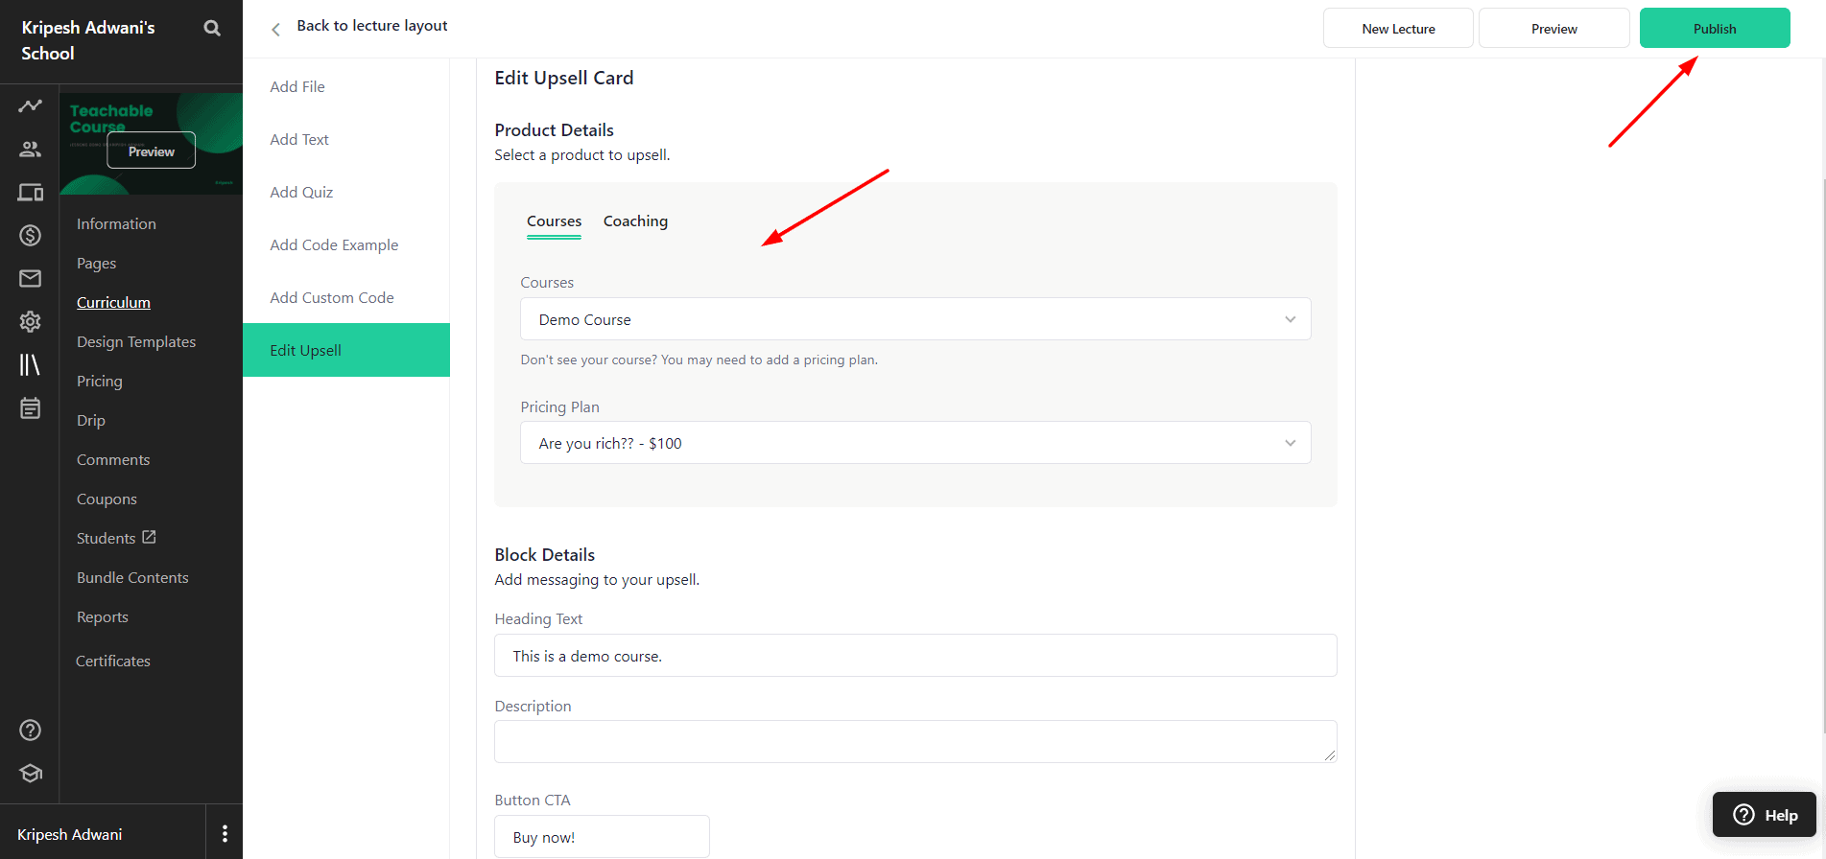1826x859 pixels.
Task: Open the Sales dollar icon
Action: click(x=30, y=235)
